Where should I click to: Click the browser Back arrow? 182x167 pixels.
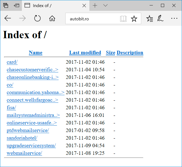click(x=8, y=18)
